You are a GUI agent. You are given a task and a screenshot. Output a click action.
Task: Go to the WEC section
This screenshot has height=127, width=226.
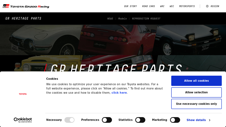click(172, 6)
